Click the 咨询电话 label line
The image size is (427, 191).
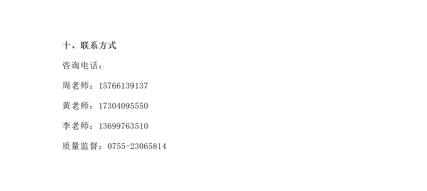tap(82, 66)
